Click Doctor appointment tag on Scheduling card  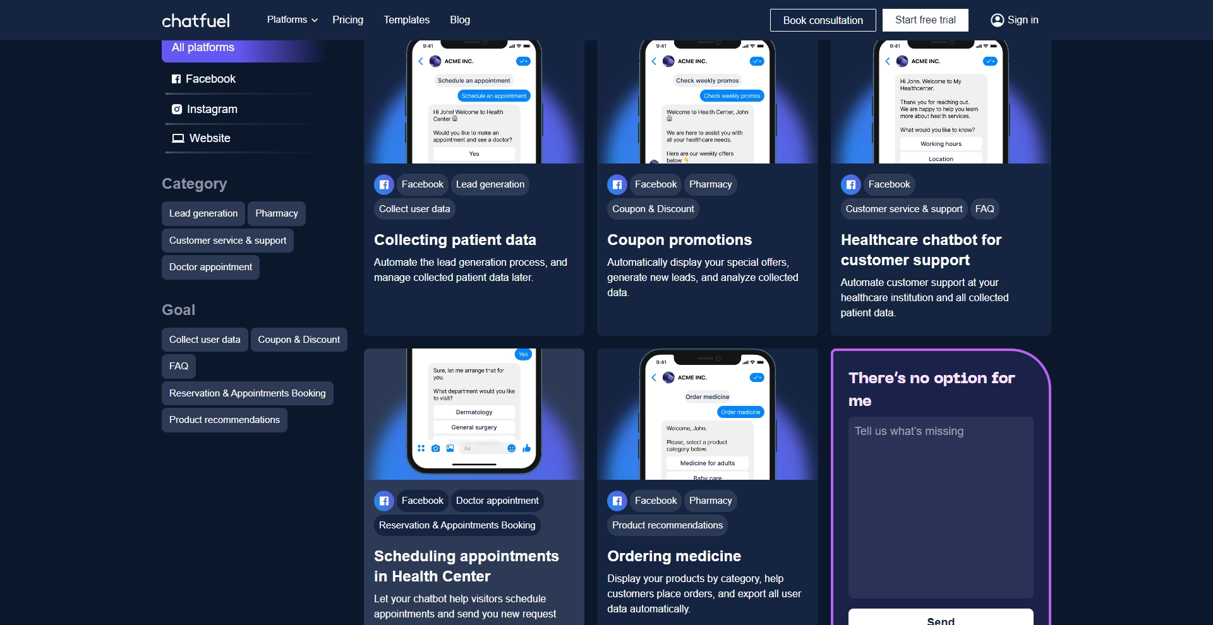pos(497,501)
